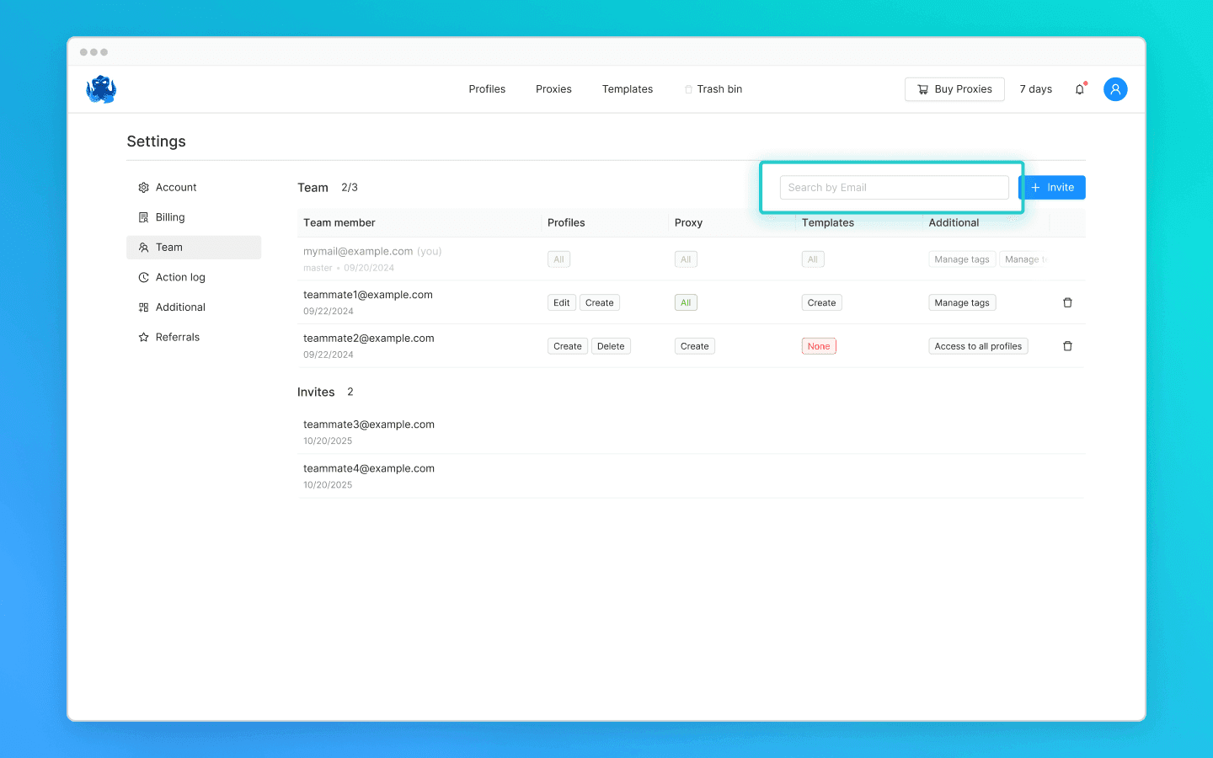Click the Referrals star icon

(x=143, y=337)
